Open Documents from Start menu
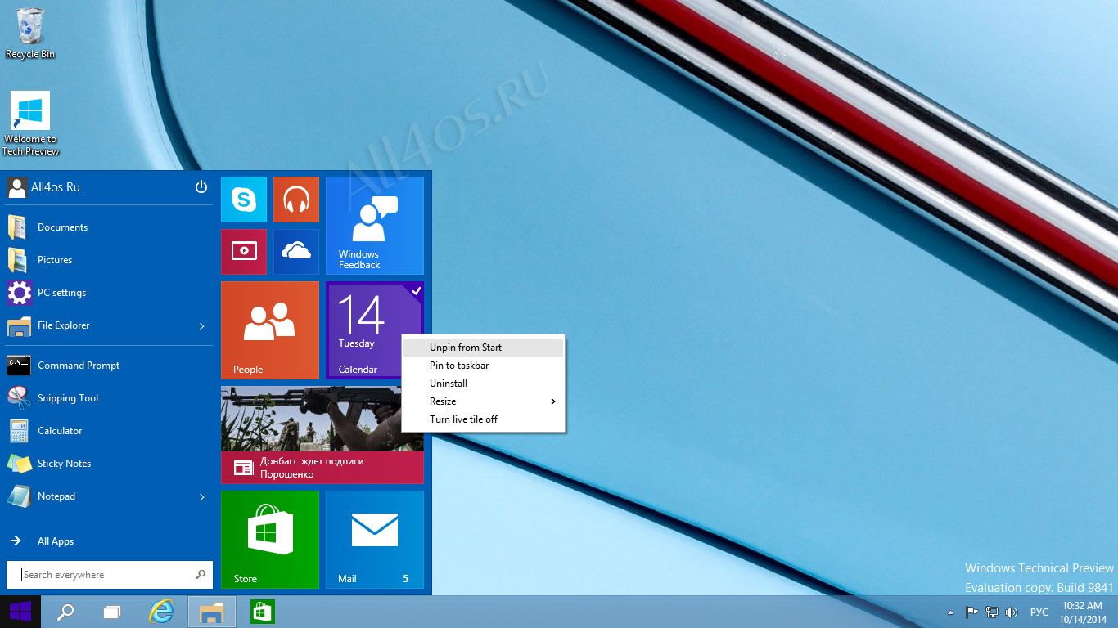The image size is (1118, 628). [110, 227]
